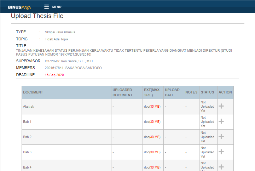Viewport: 255px width, 171px height.
Task: Click the plus icon for Abstrak
Action: [221, 106]
